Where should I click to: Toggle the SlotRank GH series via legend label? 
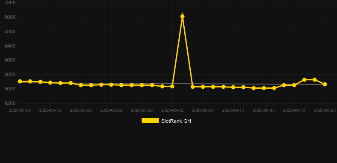click(x=176, y=121)
